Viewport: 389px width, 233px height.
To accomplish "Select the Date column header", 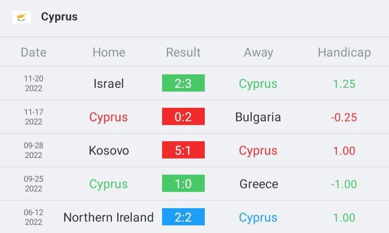I will coord(33,52).
